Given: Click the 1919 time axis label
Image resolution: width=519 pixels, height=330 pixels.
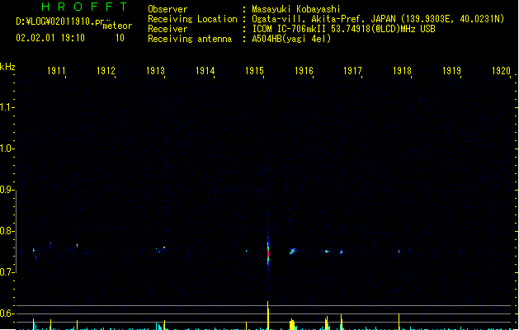Looking at the screenshot, I should click(x=452, y=71).
